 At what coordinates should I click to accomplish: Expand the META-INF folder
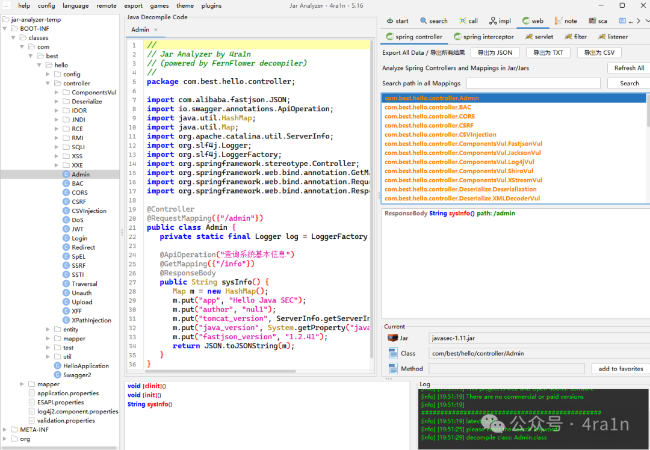(x=5, y=430)
